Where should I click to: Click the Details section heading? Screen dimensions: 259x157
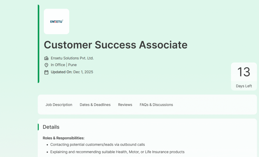(51, 127)
